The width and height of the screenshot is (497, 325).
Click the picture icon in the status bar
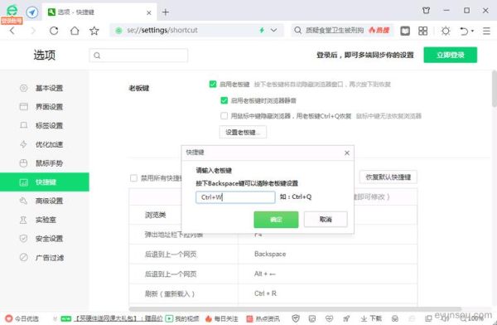[x=312, y=318]
